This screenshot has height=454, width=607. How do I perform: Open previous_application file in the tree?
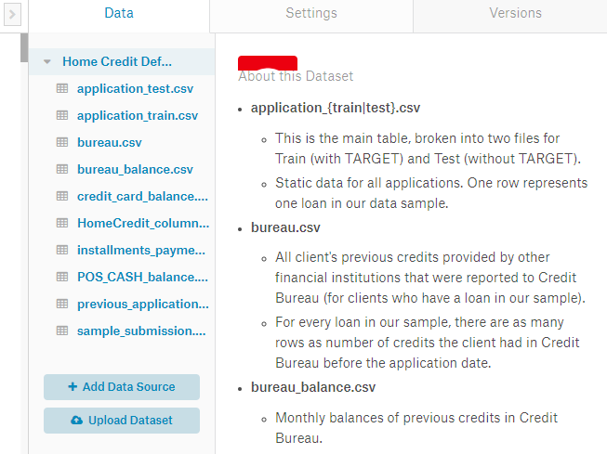click(141, 304)
